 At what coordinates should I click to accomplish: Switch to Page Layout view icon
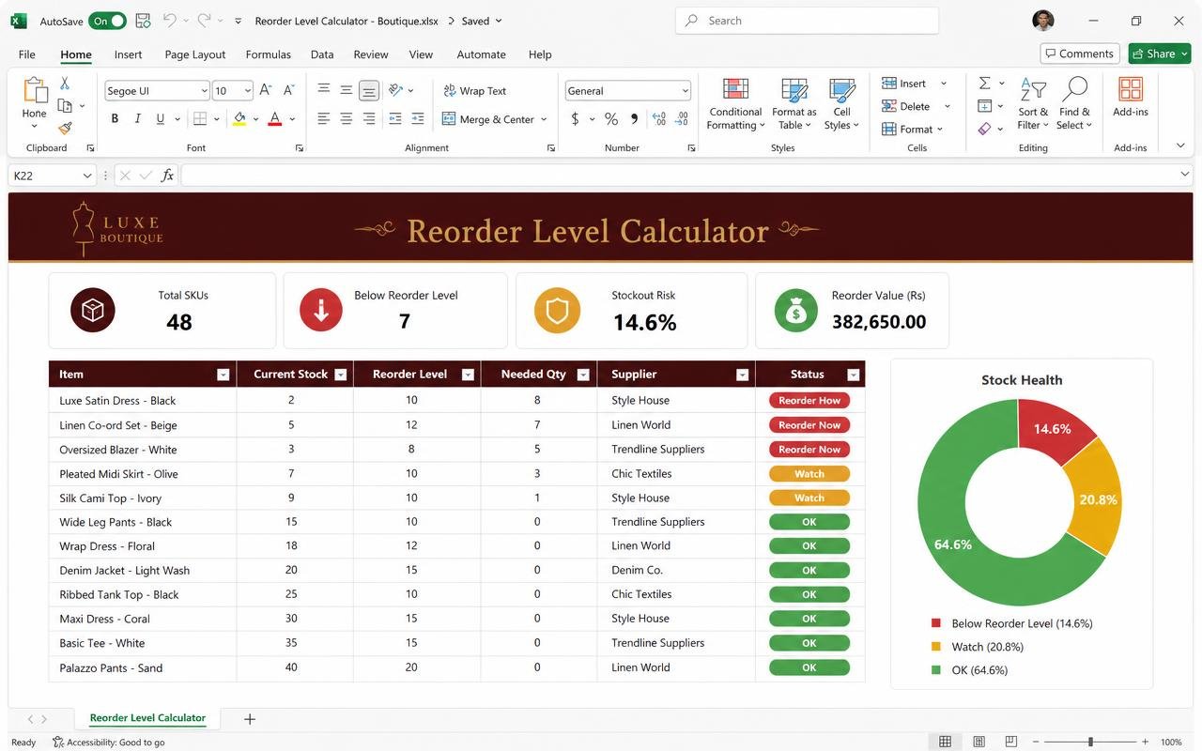coord(978,742)
